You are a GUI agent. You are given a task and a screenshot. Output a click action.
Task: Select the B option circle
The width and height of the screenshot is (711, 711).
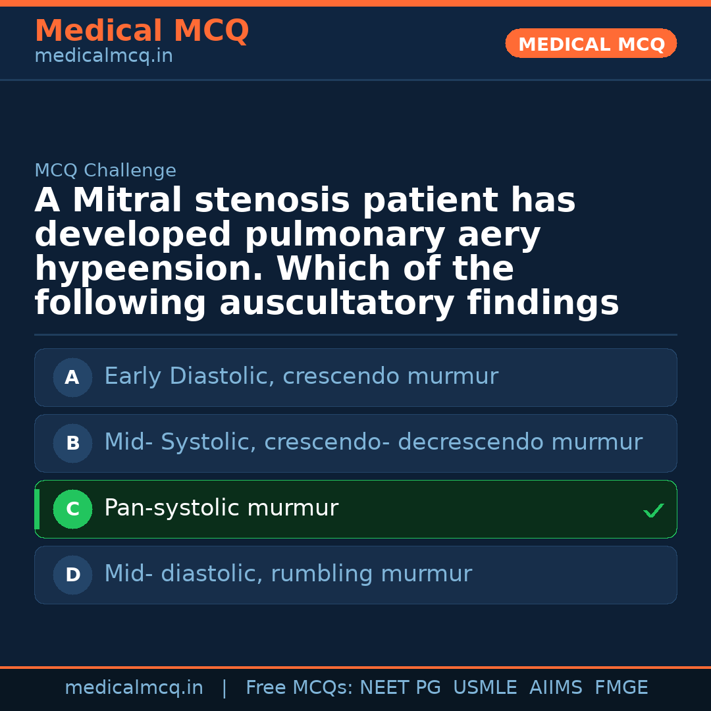pyautogui.click(x=72, y=444)
